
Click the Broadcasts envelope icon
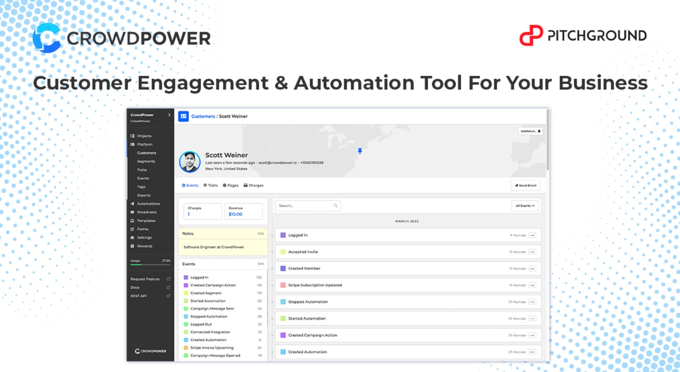point(132,212)
